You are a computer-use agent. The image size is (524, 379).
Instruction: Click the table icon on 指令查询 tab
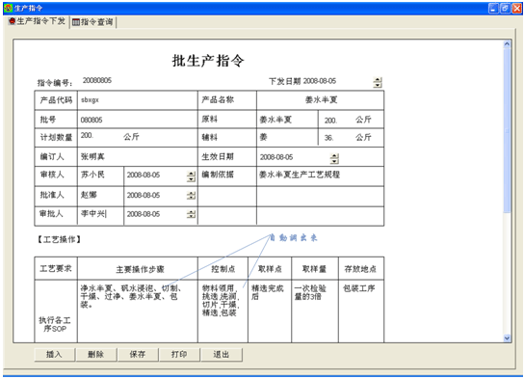76,22
